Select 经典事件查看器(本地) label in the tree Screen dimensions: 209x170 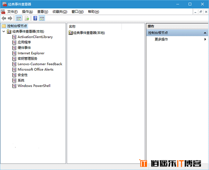click(x=28, y=32)
